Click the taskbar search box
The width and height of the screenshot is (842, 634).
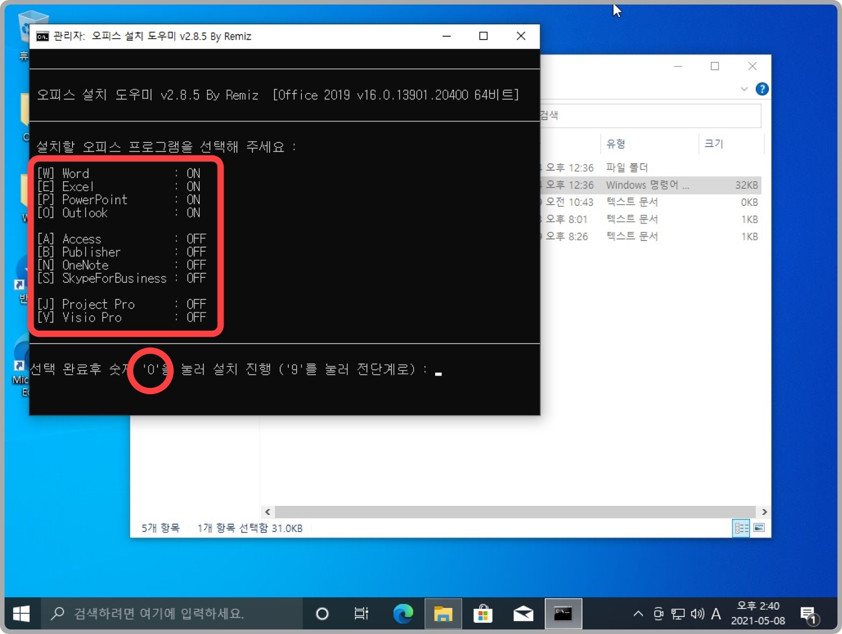coord(173,614)
